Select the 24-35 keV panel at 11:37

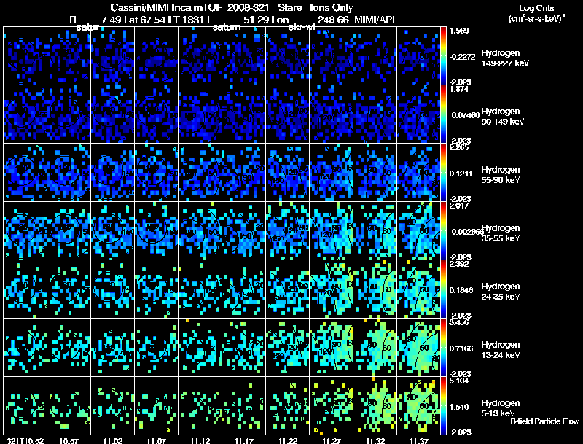[x=418, y=289]
